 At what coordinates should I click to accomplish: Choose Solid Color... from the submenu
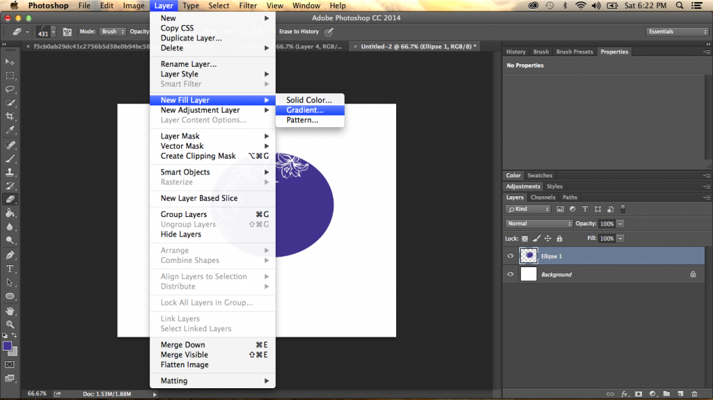click(x=310, y=100)
